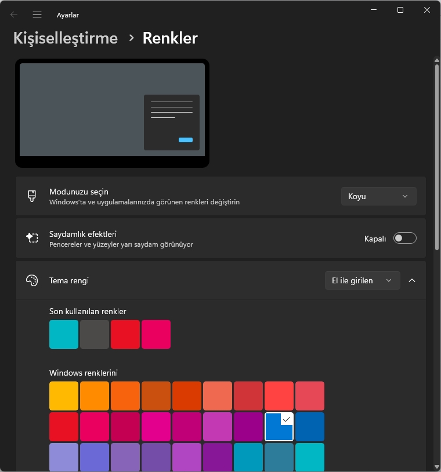Select the bright cyan swatch in third row
This screenshot has height=472, width=441.
click(x=310, y=457)
